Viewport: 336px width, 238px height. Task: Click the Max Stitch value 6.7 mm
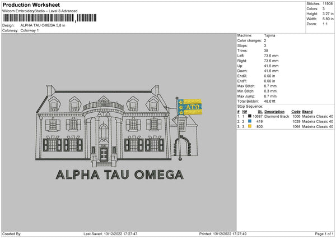point(270,86)
